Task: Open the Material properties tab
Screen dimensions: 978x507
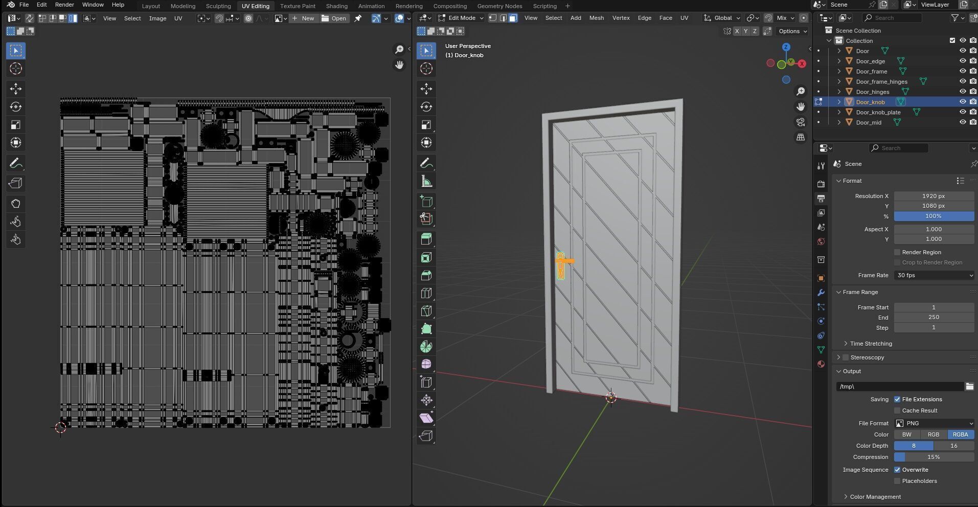Action: (821, 364)
